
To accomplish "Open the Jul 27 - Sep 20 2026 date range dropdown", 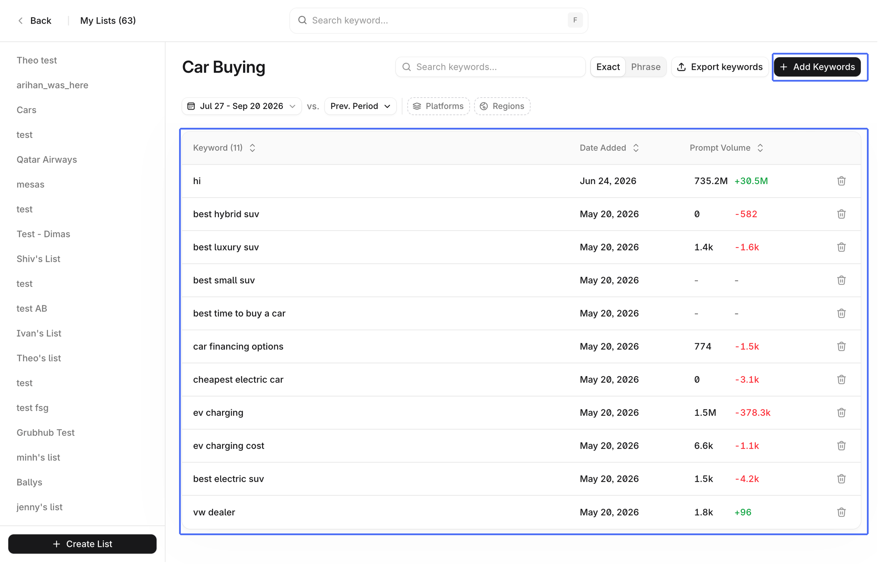I will [x=242, y=106].
